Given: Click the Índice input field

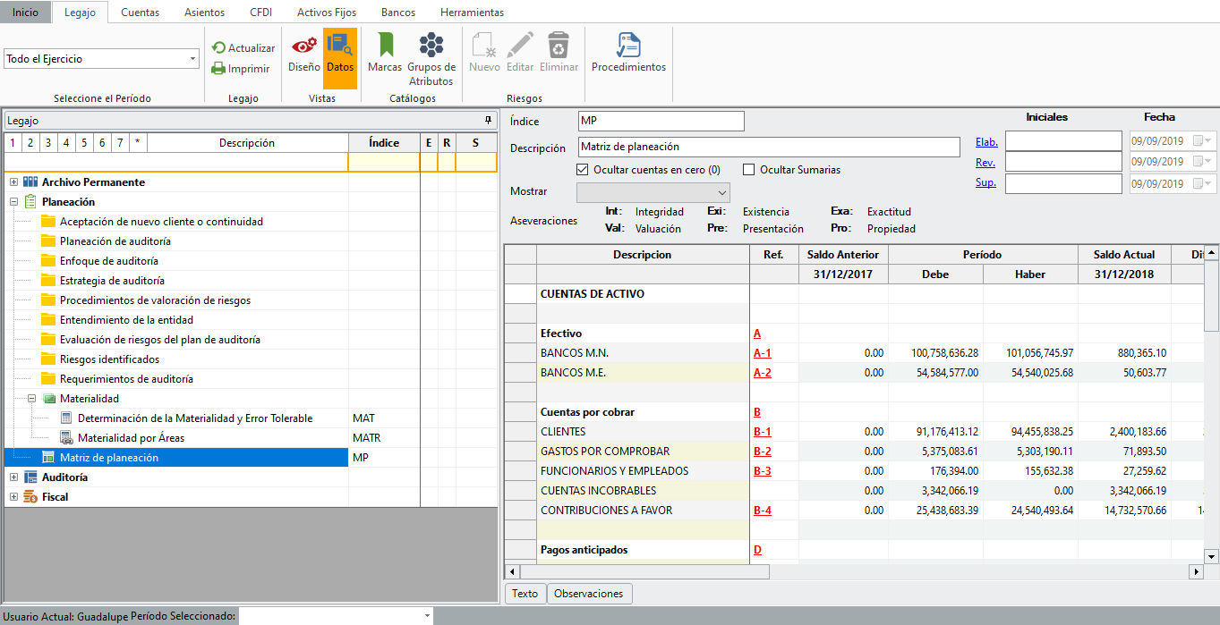Looking at the screenshot, I should click(661, 121).
